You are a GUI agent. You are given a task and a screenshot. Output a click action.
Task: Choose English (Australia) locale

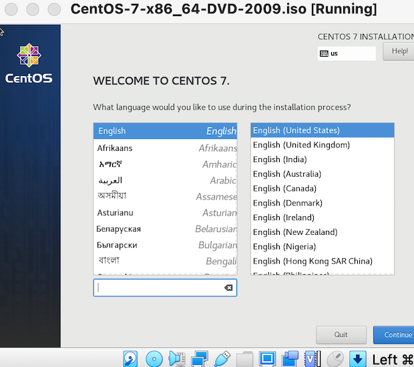tap(323, 174)
